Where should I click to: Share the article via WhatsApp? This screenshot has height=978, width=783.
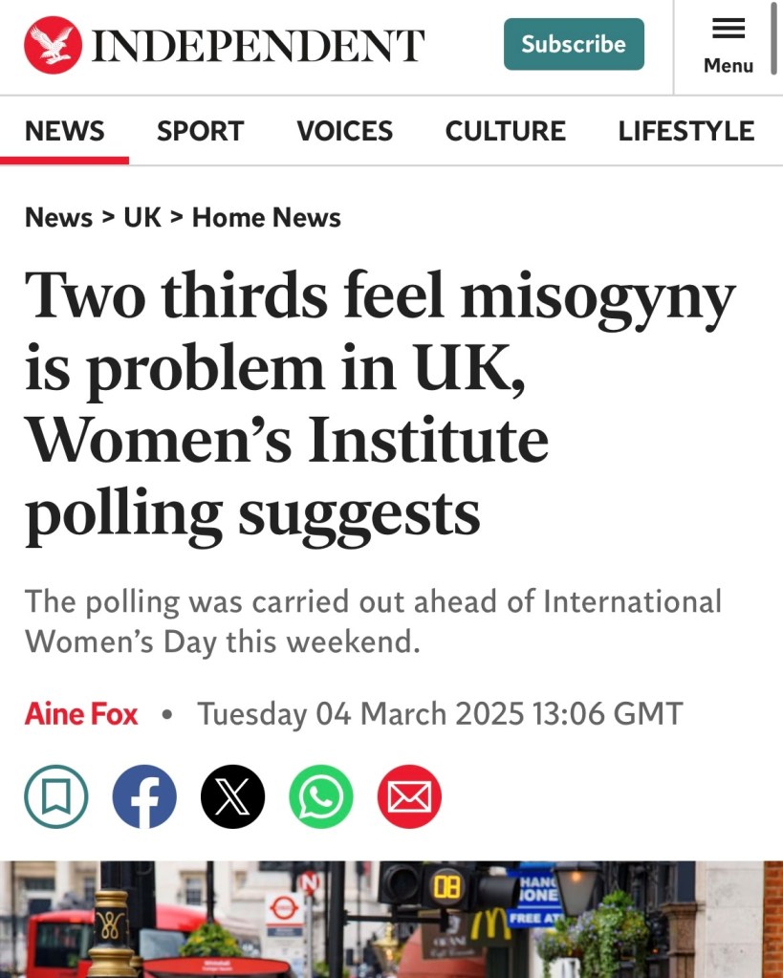[x=320, y=796]
